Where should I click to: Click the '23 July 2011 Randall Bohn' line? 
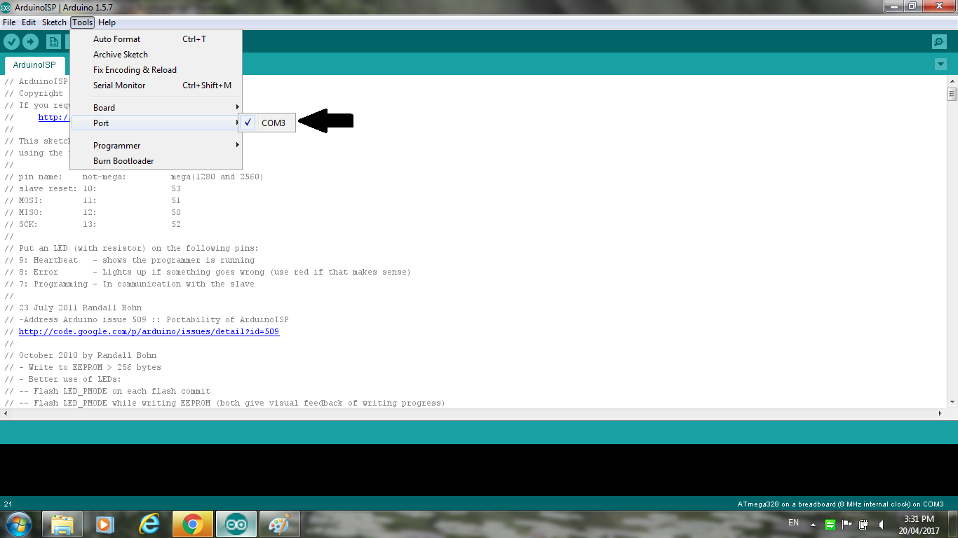[x=73, y=308]
